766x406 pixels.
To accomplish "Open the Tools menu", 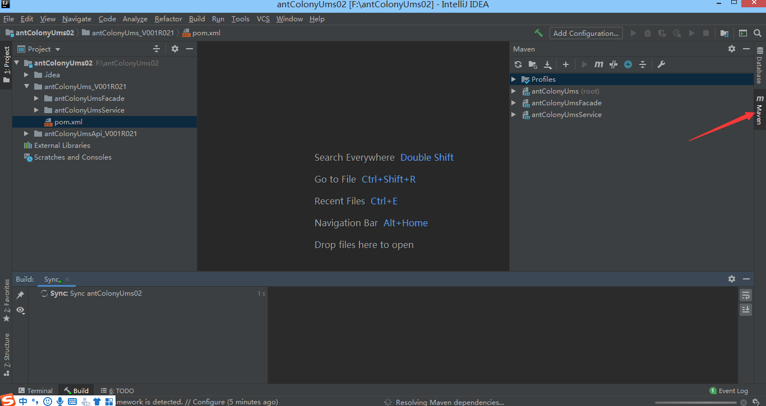I will coord(240,19).
